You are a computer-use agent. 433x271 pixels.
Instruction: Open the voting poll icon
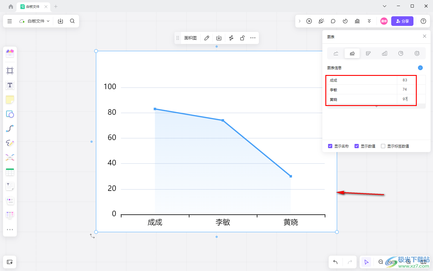[357, 21]
